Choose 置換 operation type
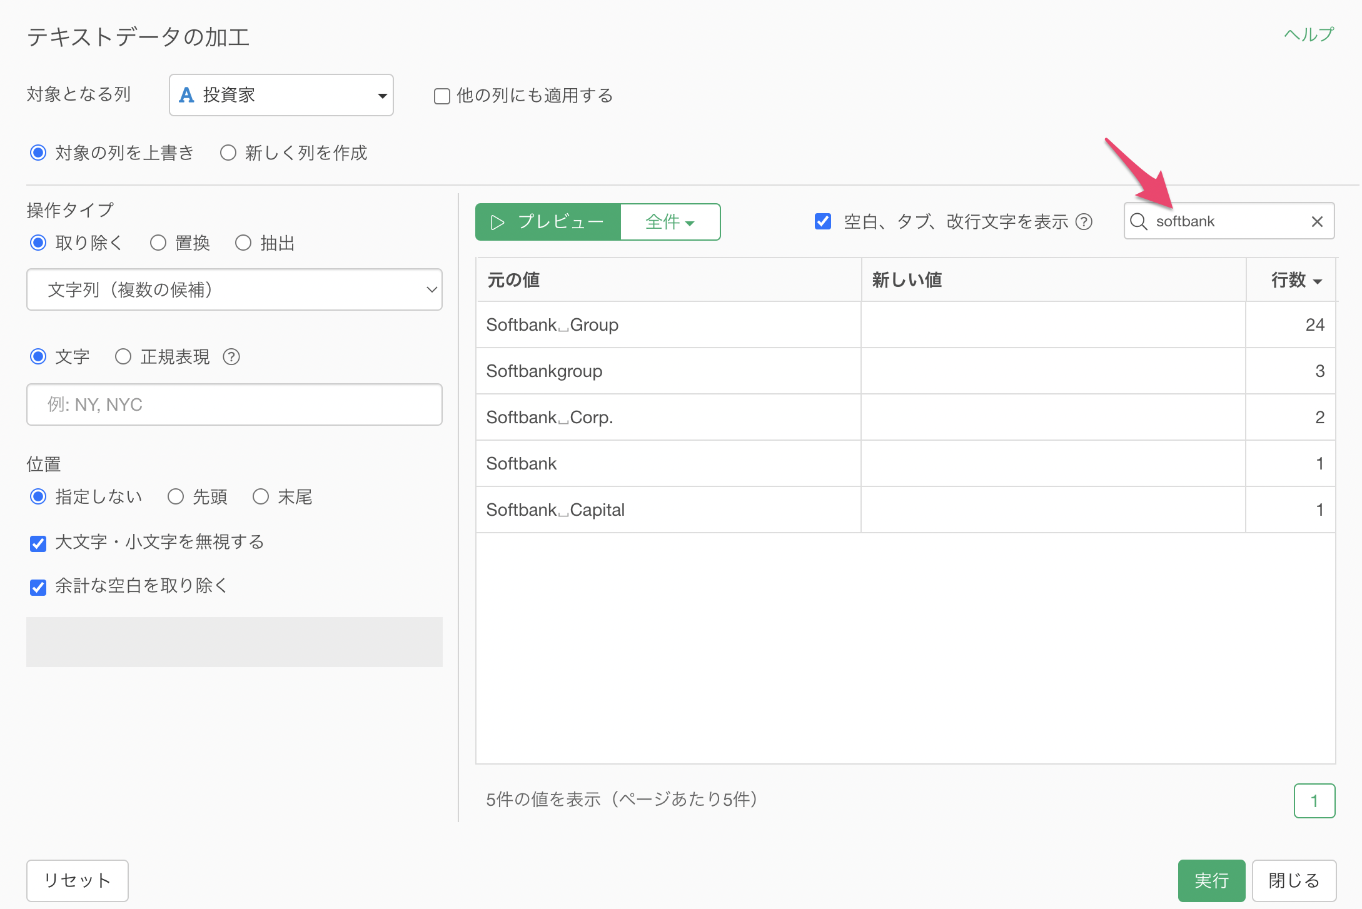 click(158, 243)
